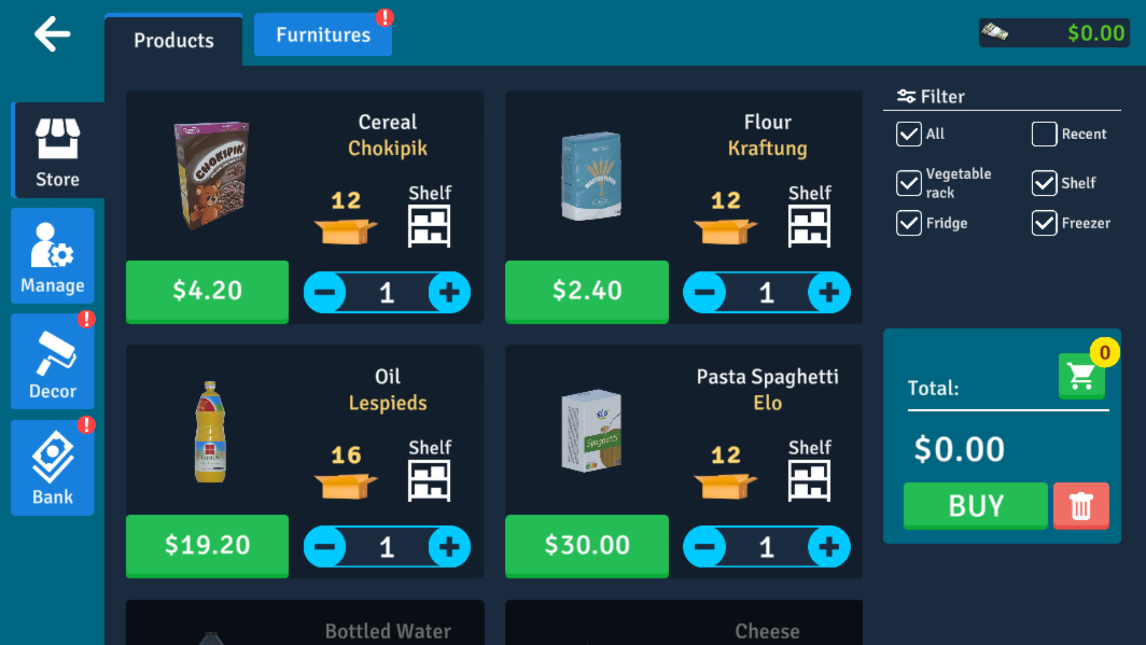Switch to the Furnitures tab
This screenshot has width=1146, height=645.
[322, 35]
